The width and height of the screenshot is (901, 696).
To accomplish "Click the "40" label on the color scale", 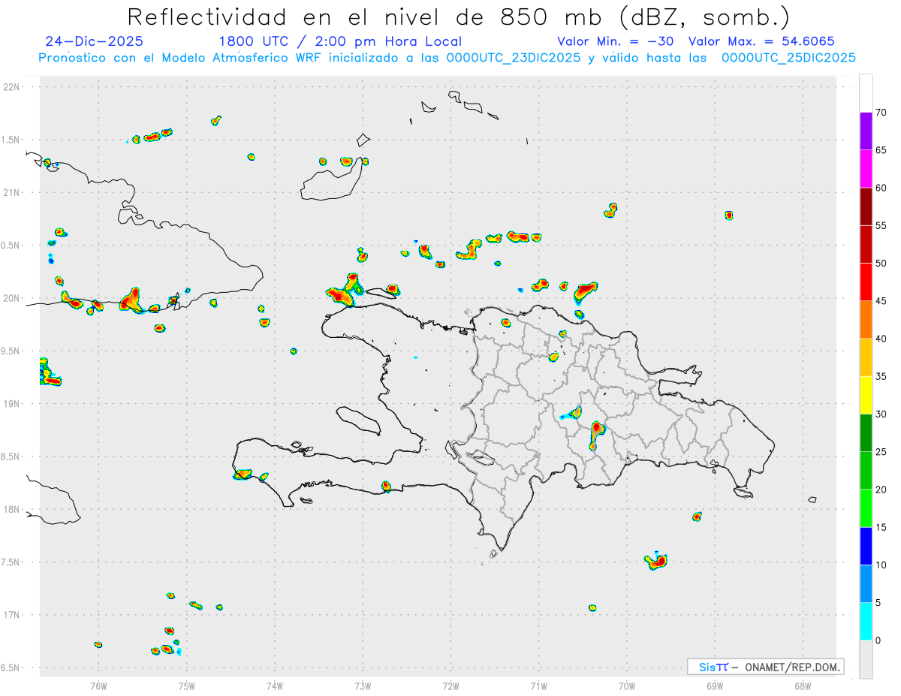I will pyautogui.click(x=881, y=339).
